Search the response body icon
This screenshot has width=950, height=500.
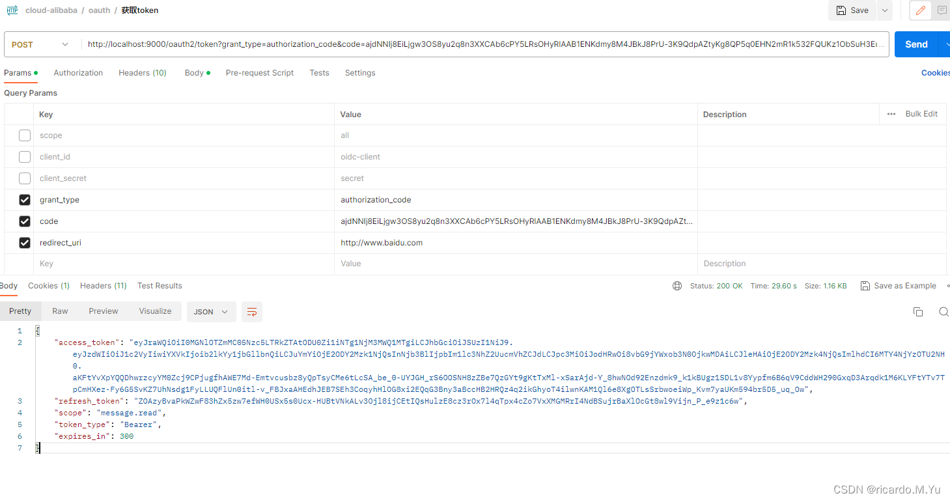click(x=943, y=312)
